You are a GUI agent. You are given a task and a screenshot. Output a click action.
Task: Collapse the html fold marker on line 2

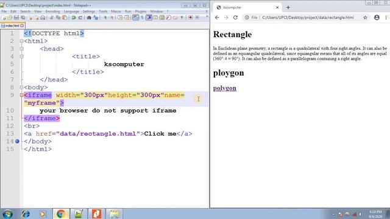pyautogui.click(x=22, y=41)
